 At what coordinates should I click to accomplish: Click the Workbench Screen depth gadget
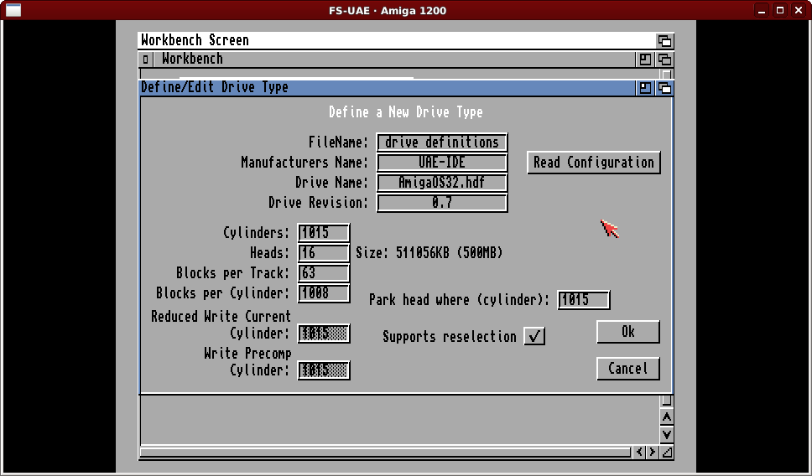click(x=664, y=40)
